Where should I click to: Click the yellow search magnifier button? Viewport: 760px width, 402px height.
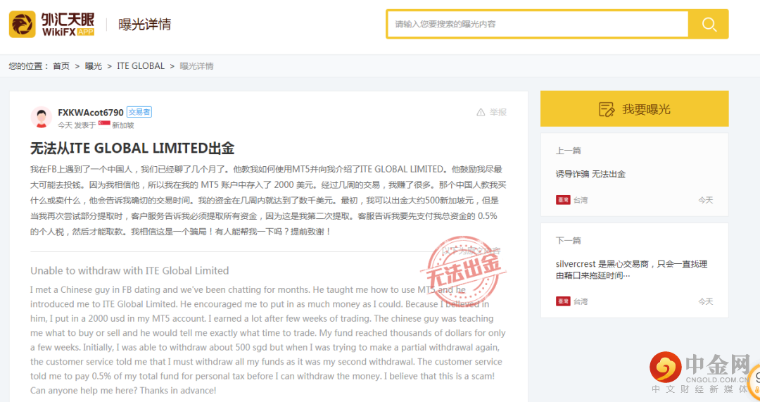(709, 25)
